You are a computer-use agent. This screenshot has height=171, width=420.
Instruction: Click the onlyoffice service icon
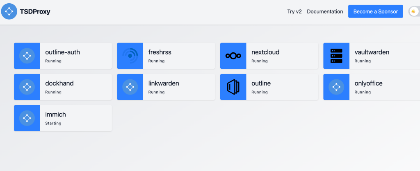tap(336, 87)
